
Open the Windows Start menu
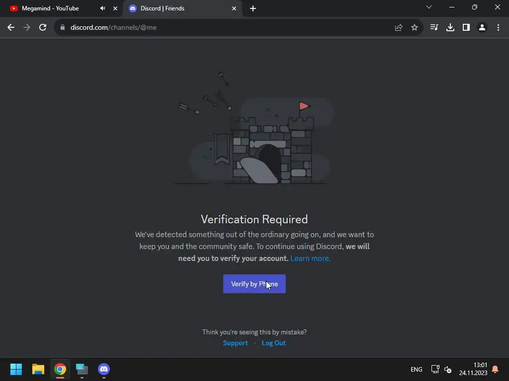point(16,369)
